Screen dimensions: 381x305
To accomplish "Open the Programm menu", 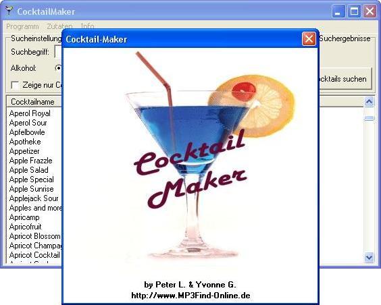I will click(x=22, y=26).
